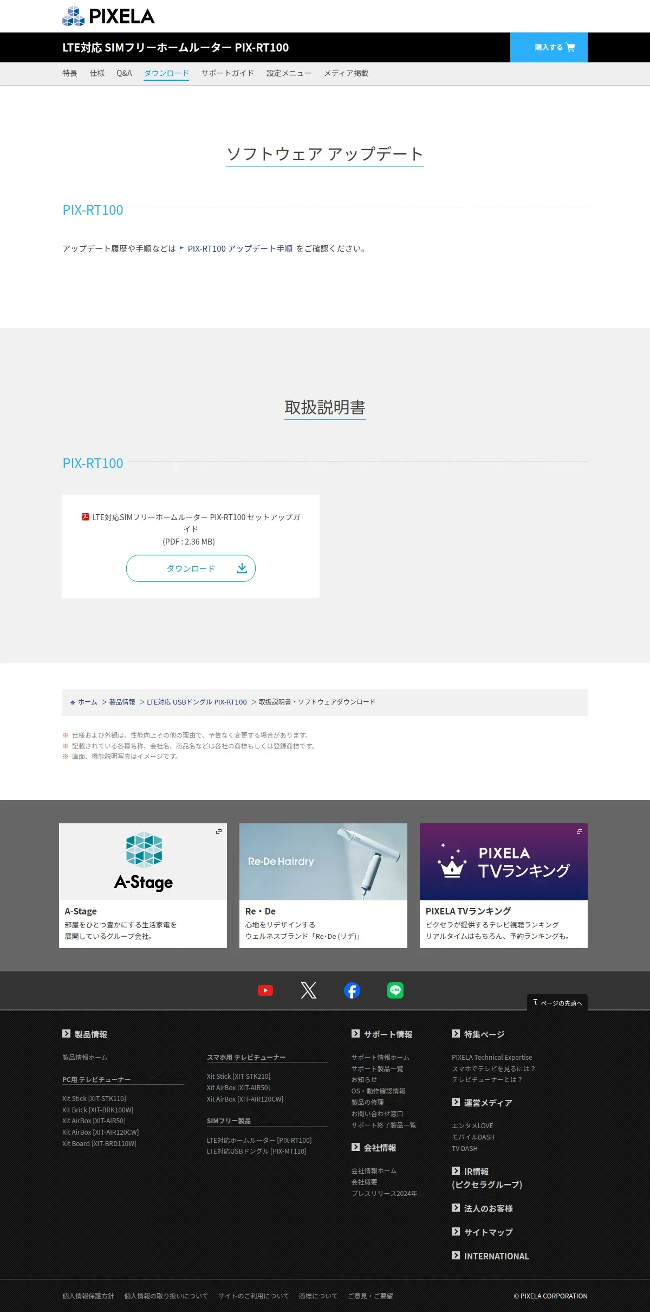The height and width of the screenshot is (1312, 650).
Task: Click the home icon in breadcrumb
Action: [73, 702]
